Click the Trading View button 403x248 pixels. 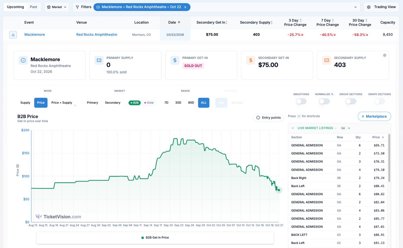pyautogui.click(x=381, y=7)
